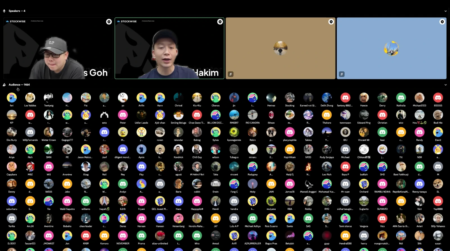Screen dimensions: 450x251
Task: Click the muted microphone icon on the blue speaker tile
Action: [x=342, y=74]
